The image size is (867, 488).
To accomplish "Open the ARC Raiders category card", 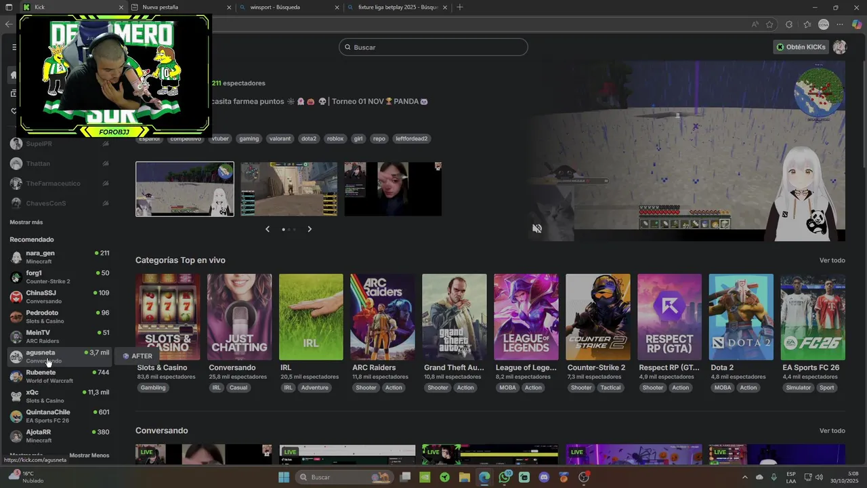I will (383, 317).
